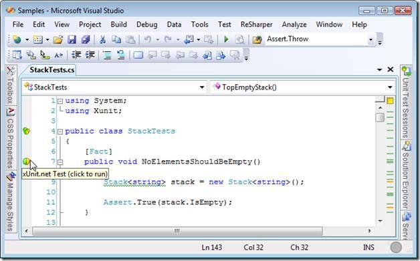The image size is (420, 261).
Task: Open the Solution Explorer side tab
Action: 405,175
